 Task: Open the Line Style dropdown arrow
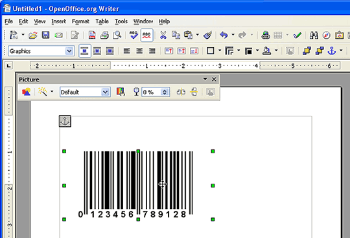[x=239, y=50]
